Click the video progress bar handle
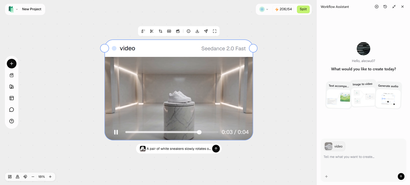The height and width of the screenshot is (185, 410). coord(199,132)
